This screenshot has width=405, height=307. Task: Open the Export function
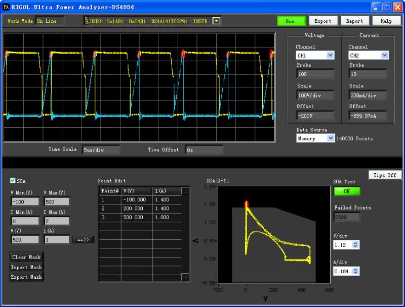point(322,21)
